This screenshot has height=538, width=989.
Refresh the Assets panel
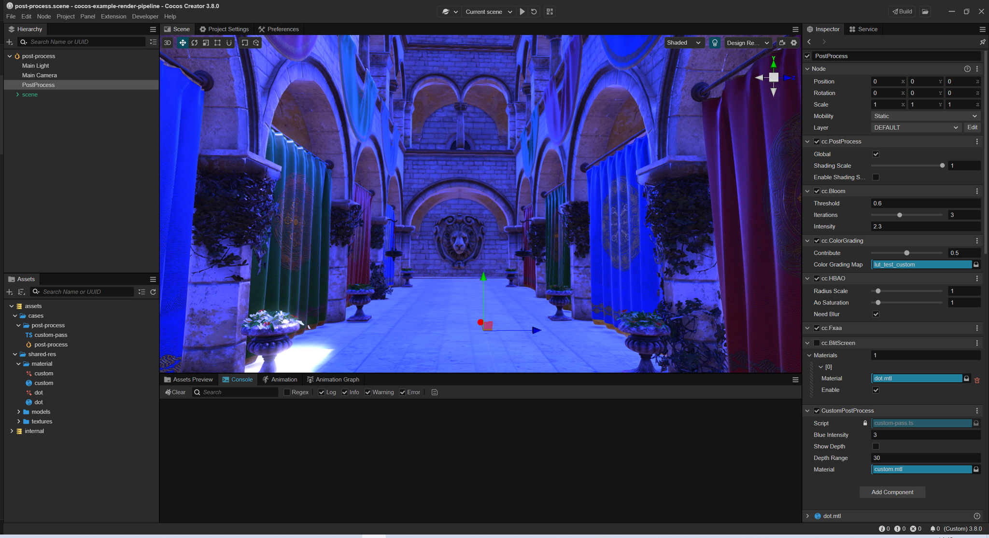click(153, 292)
